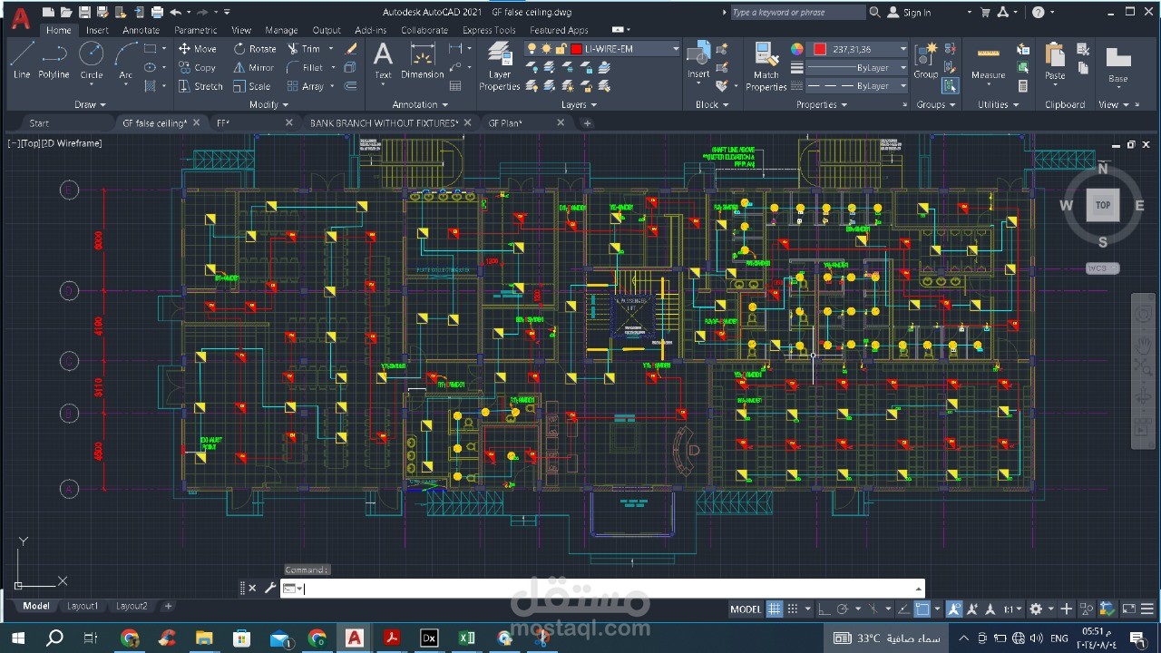Select the Circle tool

tap(92, 60)
